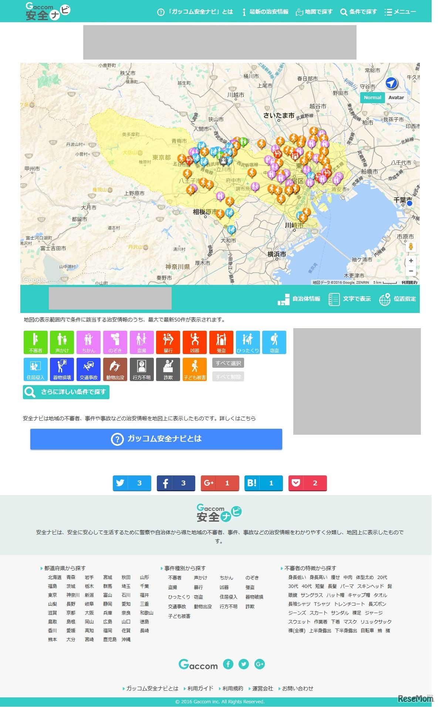The width and height of the screenshot is (439, 707).
Task: Toggle the ひったくり category filter
Action: (x=248, y=342)
